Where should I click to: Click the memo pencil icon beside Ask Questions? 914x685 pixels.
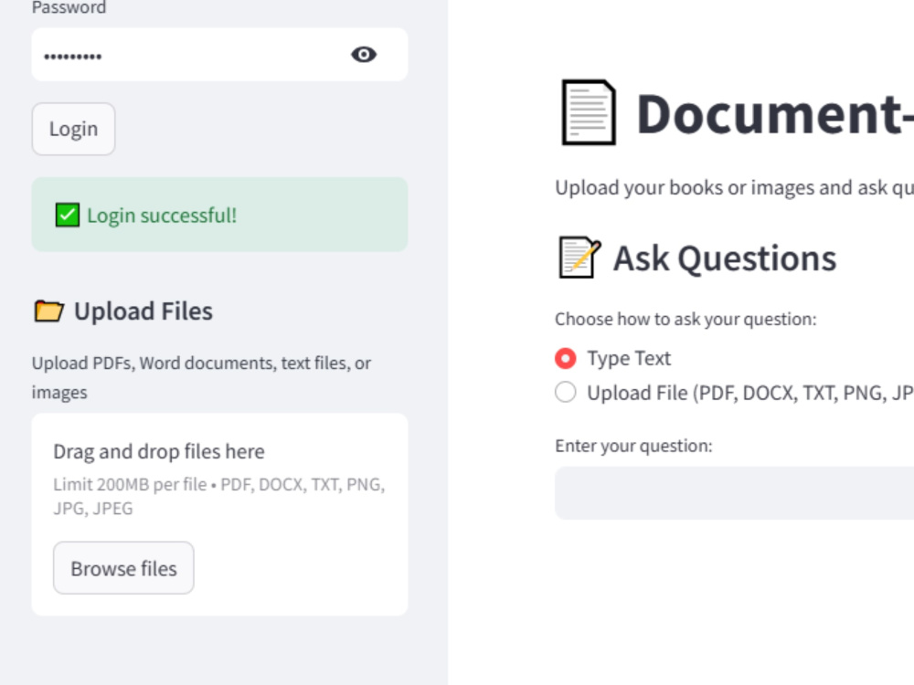coord(579,257)
